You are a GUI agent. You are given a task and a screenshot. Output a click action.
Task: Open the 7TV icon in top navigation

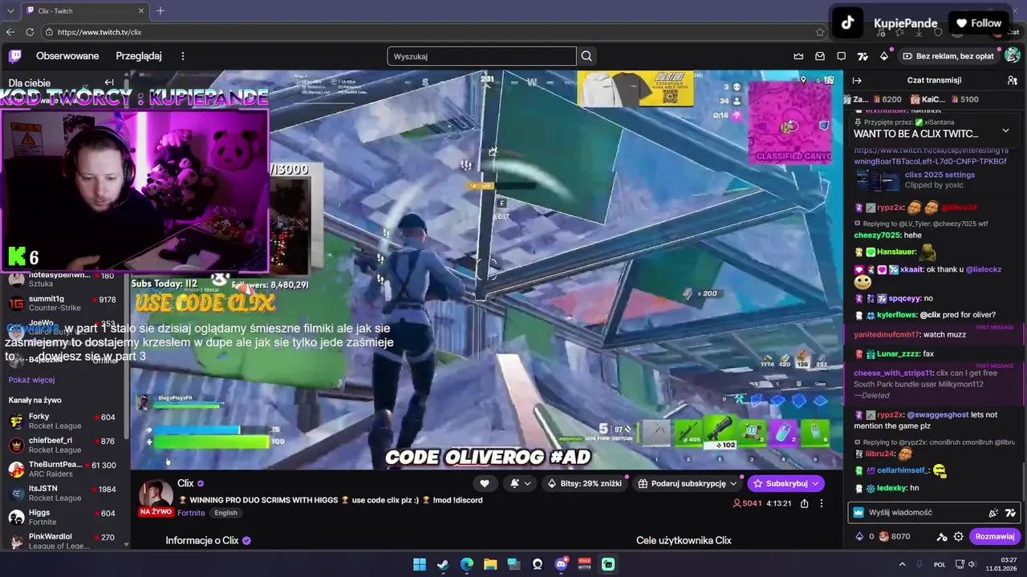(863, 56)
